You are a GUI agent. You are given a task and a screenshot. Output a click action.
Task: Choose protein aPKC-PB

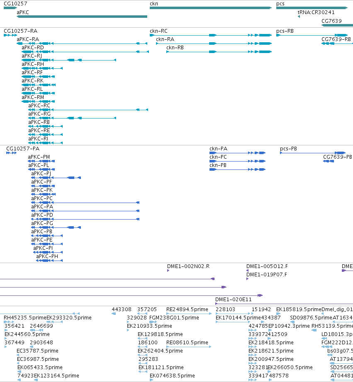[42, 232]
